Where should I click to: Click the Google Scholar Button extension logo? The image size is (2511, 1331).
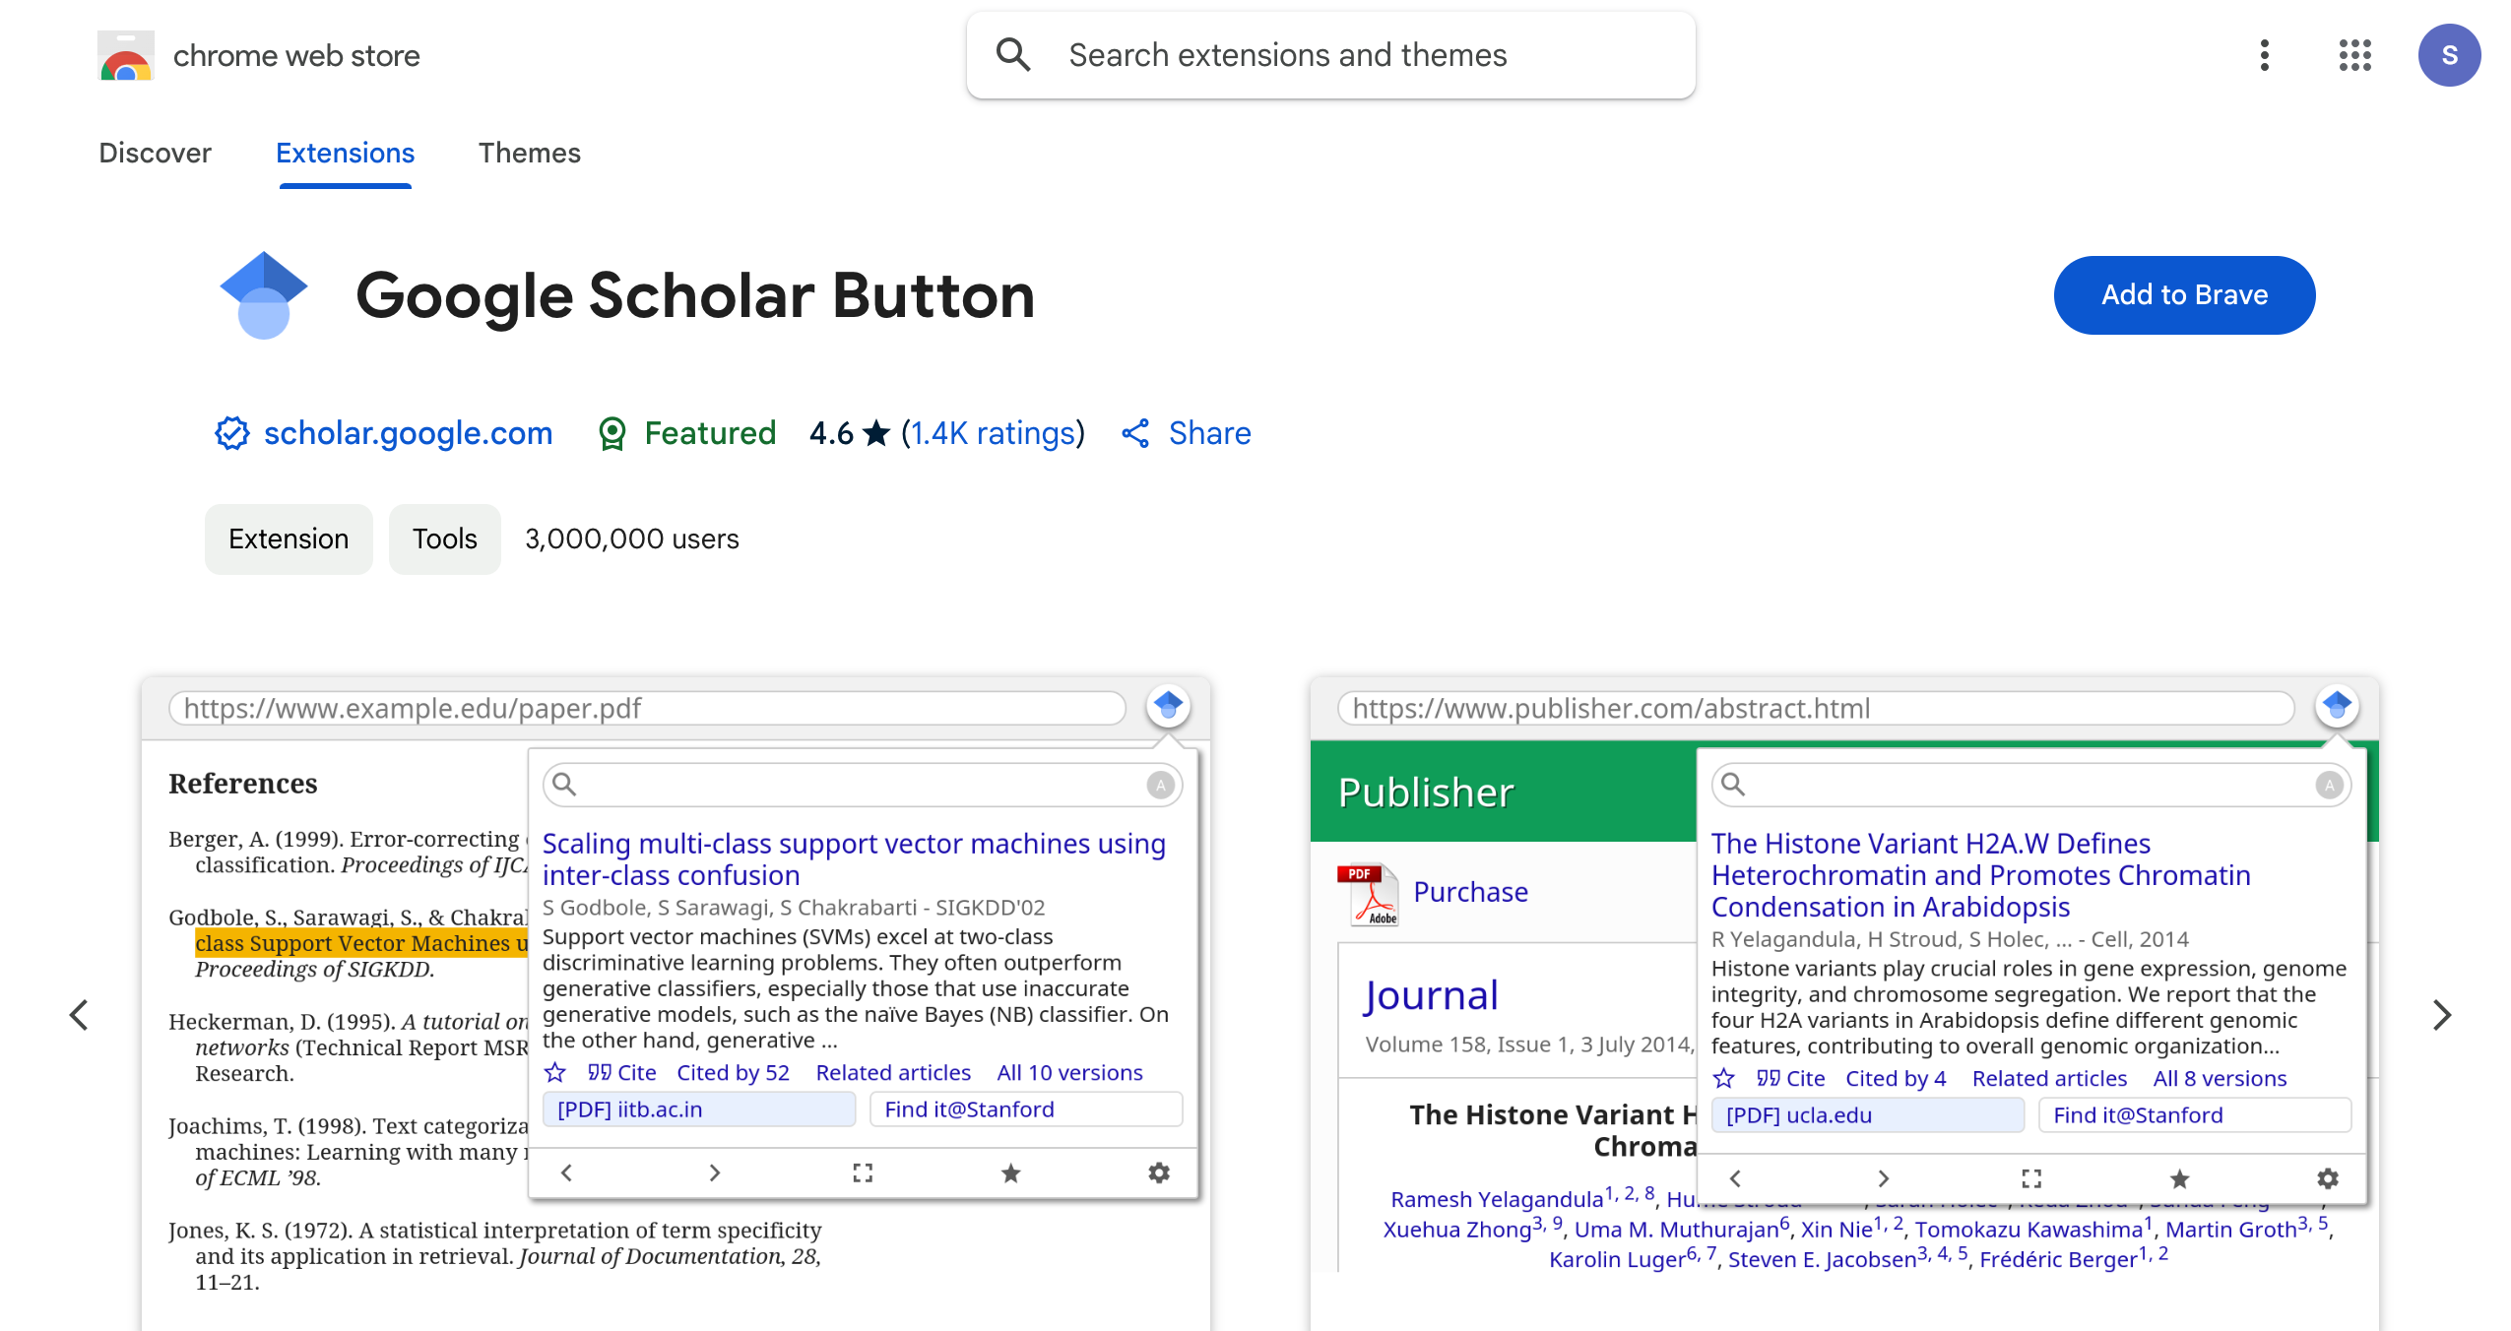tap(264, 294)
